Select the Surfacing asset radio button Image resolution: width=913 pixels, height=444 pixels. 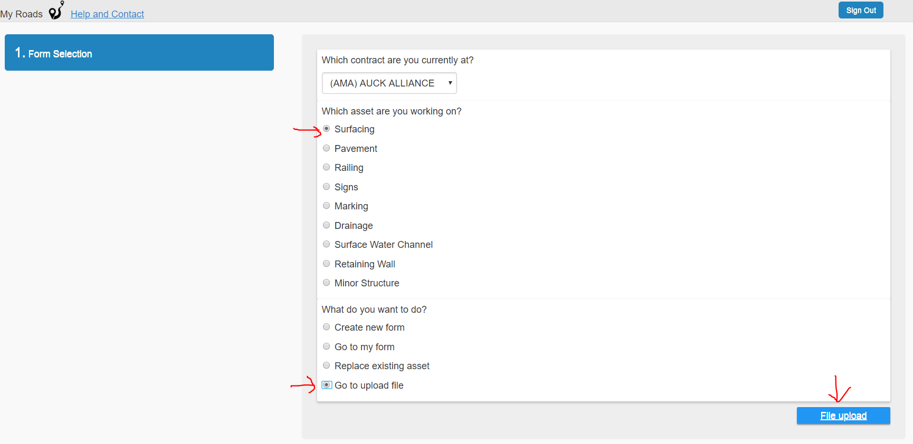[x=327, y=129]
